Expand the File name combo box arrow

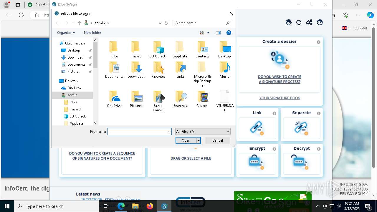tap(169, 132)
